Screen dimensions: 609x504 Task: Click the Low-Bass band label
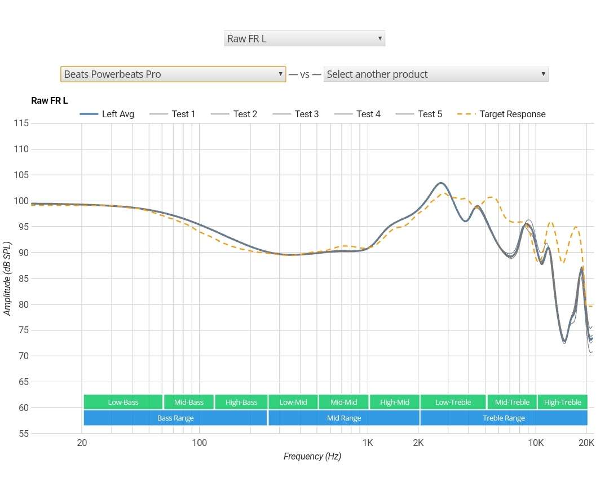tap(123, 402)
